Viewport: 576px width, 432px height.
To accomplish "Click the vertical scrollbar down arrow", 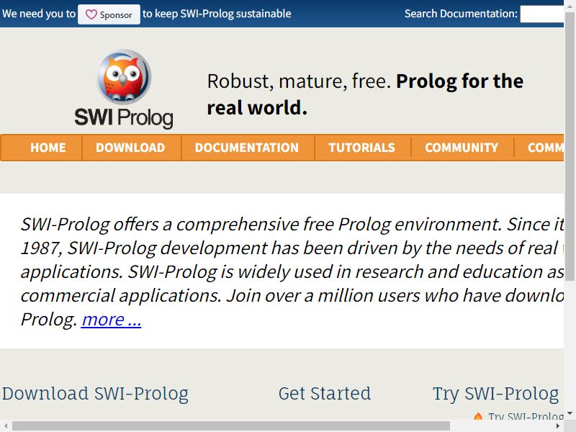I will tap(570, 413).
